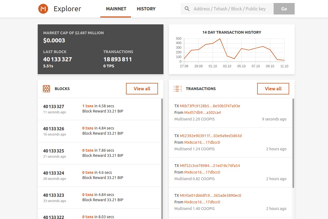
Task: Open Mx8cce16 sender of Multisend 0.82 COOPIS
Action: [x=202, y=172]
